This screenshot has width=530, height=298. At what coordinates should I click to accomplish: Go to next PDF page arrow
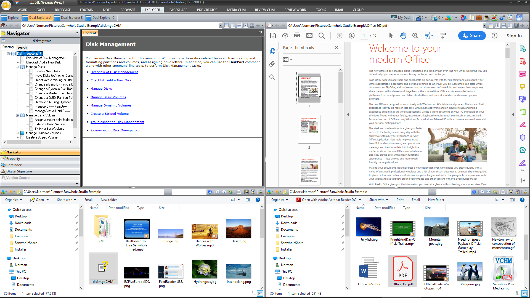pos(352,36)
